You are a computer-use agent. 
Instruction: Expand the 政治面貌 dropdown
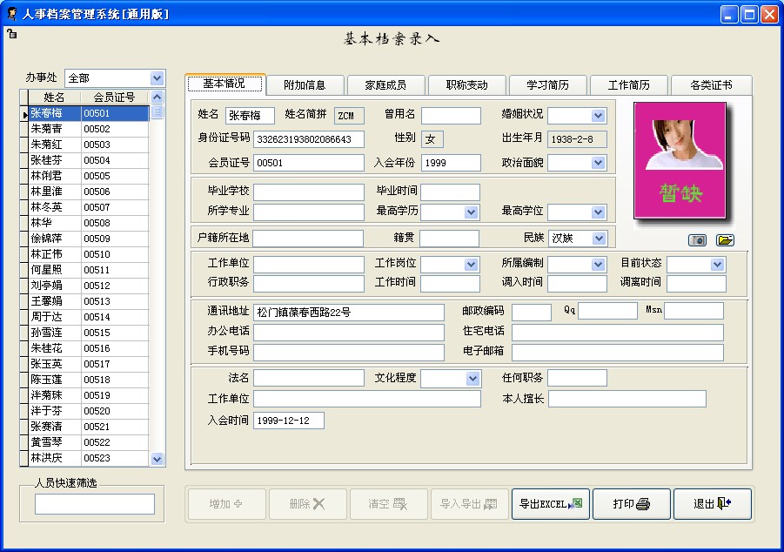(x=599, y=163)
